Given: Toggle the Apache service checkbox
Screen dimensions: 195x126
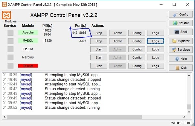Looking at the screenshot, I should (x=10, y=33).
